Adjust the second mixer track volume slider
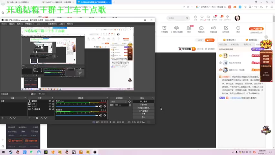Image resolution: width=275 pixels, height=155 pixels. tap(77, 115)
